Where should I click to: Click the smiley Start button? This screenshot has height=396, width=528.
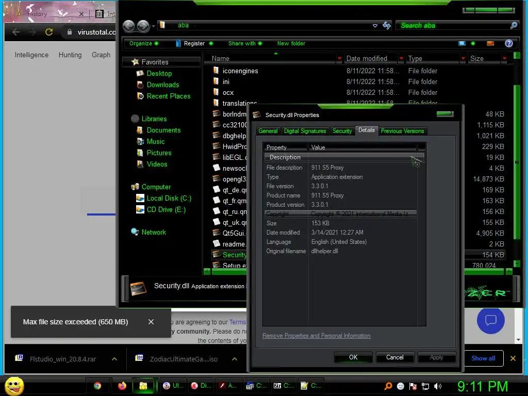coord(14,386)
